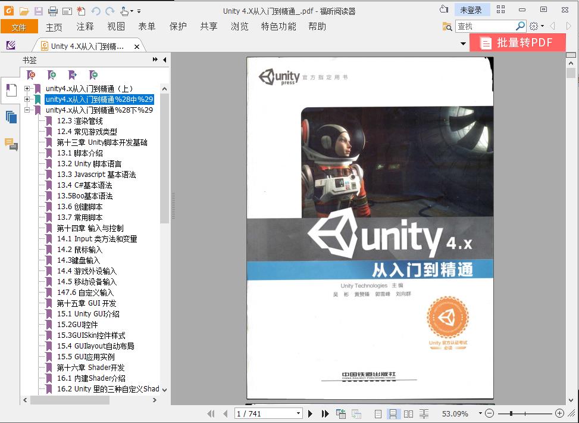Viewport: 579px width, 423px height.
Task: Click the purple start page icon left of tabs
Action: [11, 45]
